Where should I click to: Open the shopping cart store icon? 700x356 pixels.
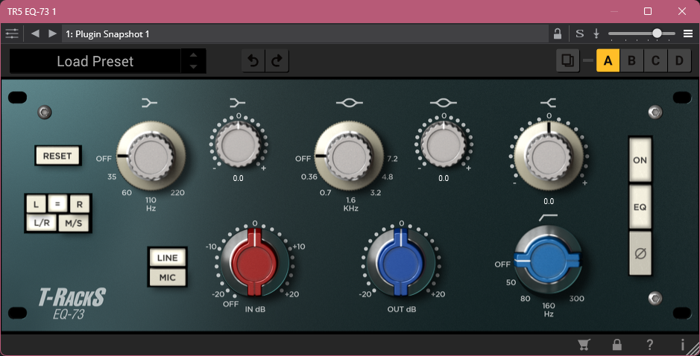(584, 344)
